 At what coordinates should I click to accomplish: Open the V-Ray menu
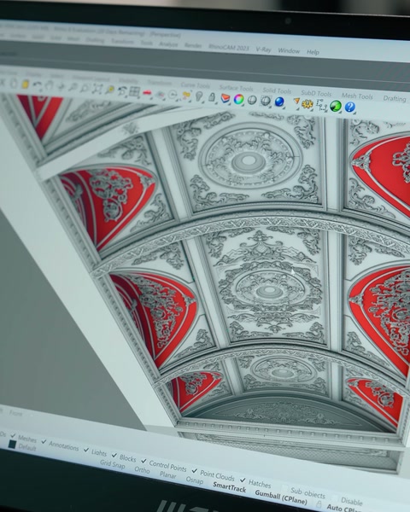tap(264, 49)
